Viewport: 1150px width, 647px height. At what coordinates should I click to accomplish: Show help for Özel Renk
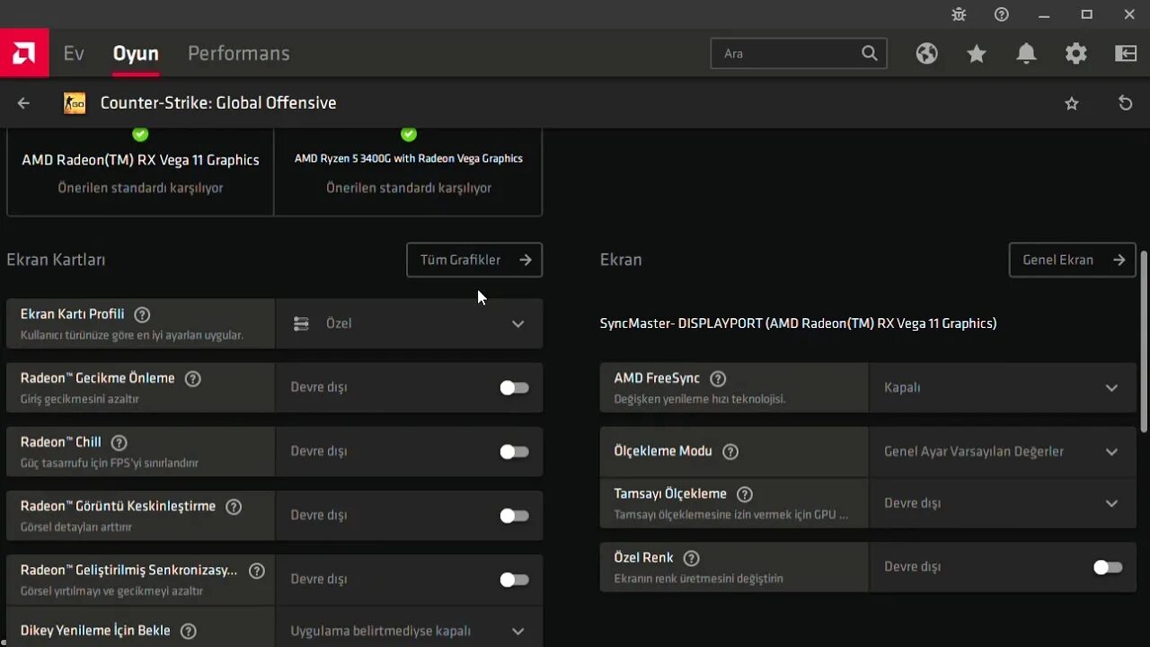(691, 558)
